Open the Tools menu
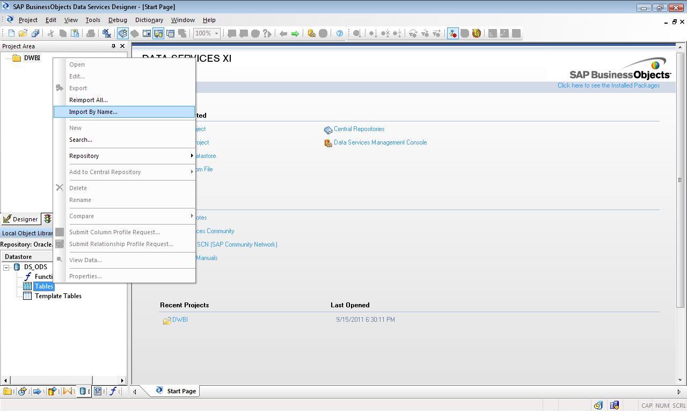The width and height of the screenshot is (687, 411). [93, 20]
